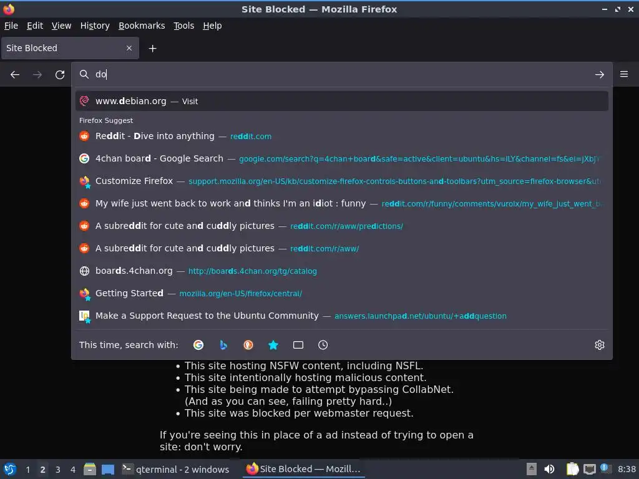This screenshot has height=479, width=639.
Task: Search this time with Bing
Action: point(223,345)
